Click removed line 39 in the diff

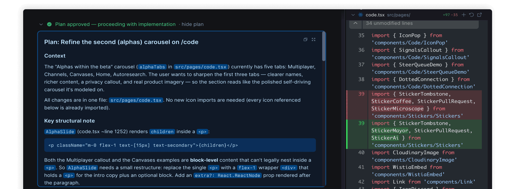(x=414, y=105)
